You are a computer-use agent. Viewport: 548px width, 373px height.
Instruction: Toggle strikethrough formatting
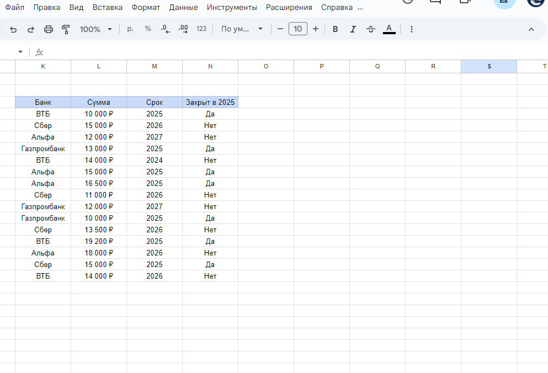click(x=371, y=29)
